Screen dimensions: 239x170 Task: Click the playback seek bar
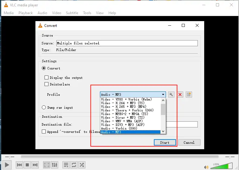pos(120,157)
